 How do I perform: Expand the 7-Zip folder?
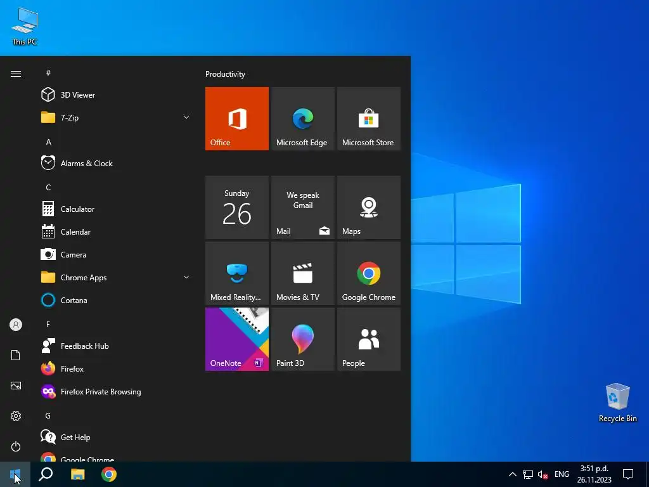pyautogui.click(x=115, y=117)
